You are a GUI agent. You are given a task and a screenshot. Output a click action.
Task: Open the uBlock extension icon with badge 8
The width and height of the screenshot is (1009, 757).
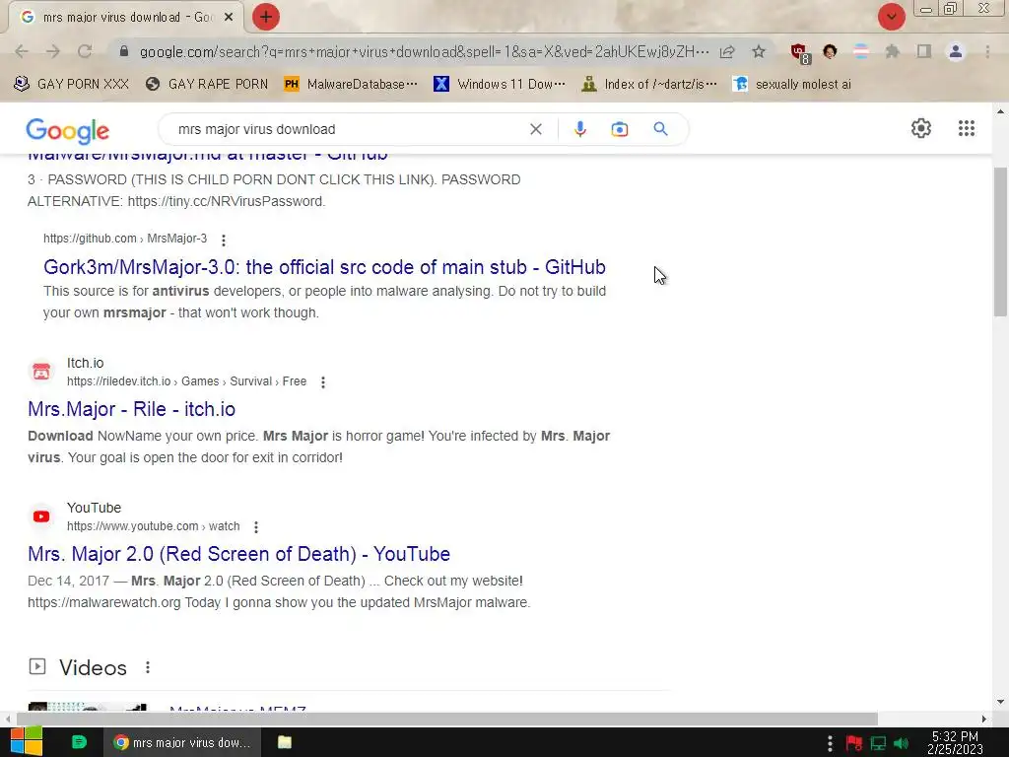800,53
